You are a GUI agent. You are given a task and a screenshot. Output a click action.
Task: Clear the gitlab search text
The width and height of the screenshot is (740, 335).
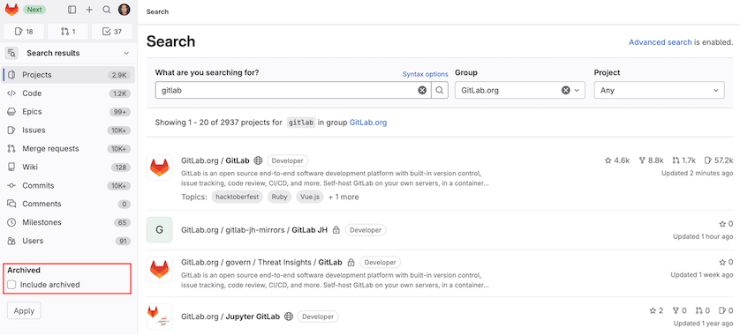click(422, 91)
